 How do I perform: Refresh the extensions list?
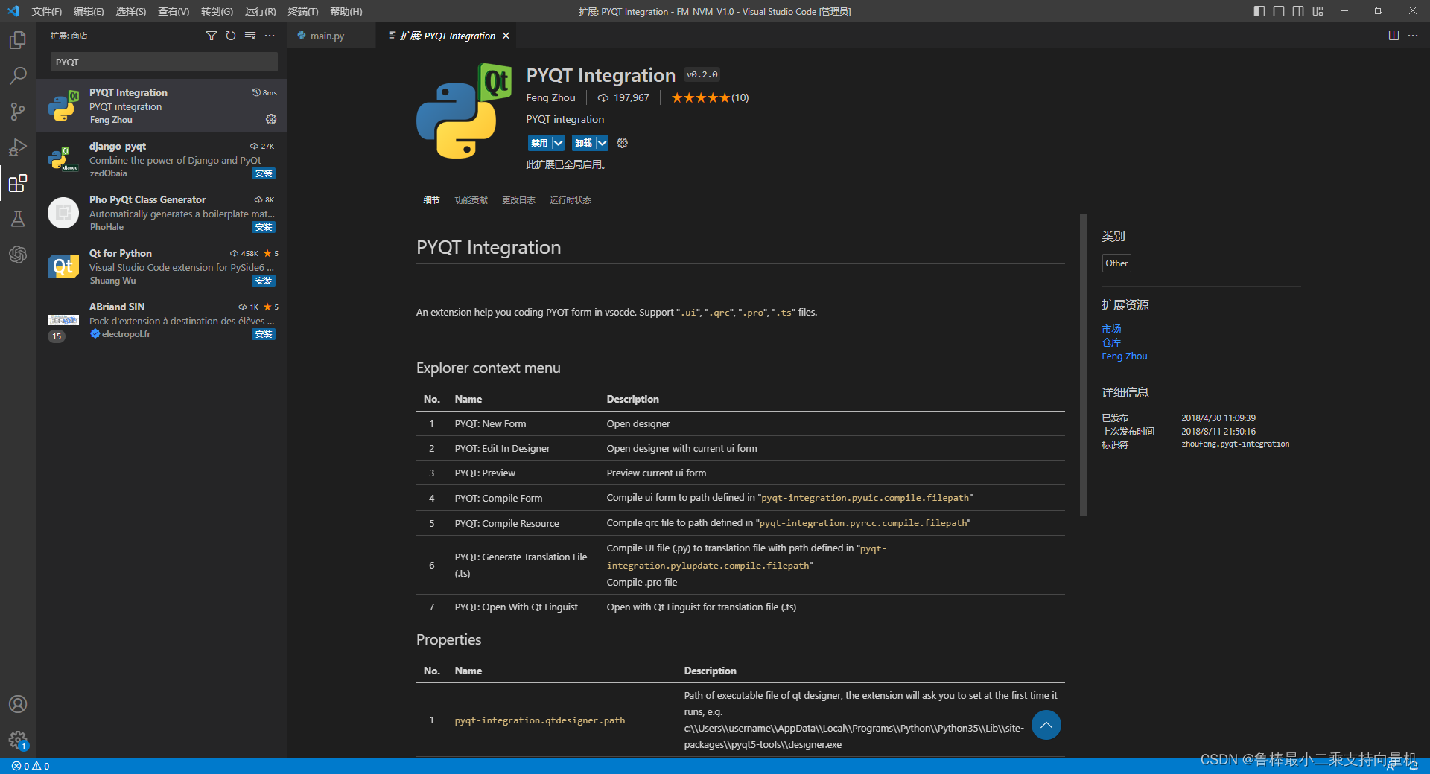(231, 36)
